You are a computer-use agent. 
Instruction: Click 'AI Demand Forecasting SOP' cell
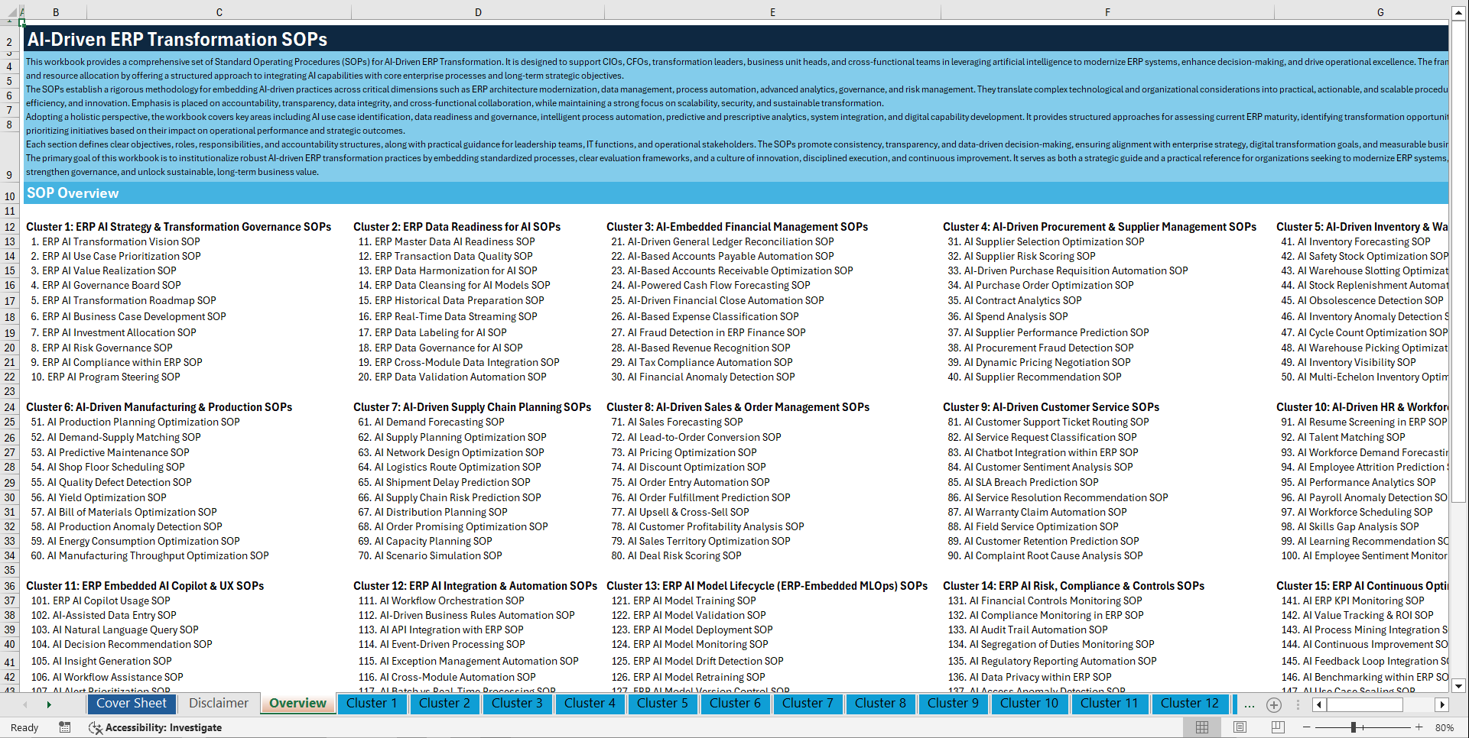pyautogui.click(x=431, y=422)
